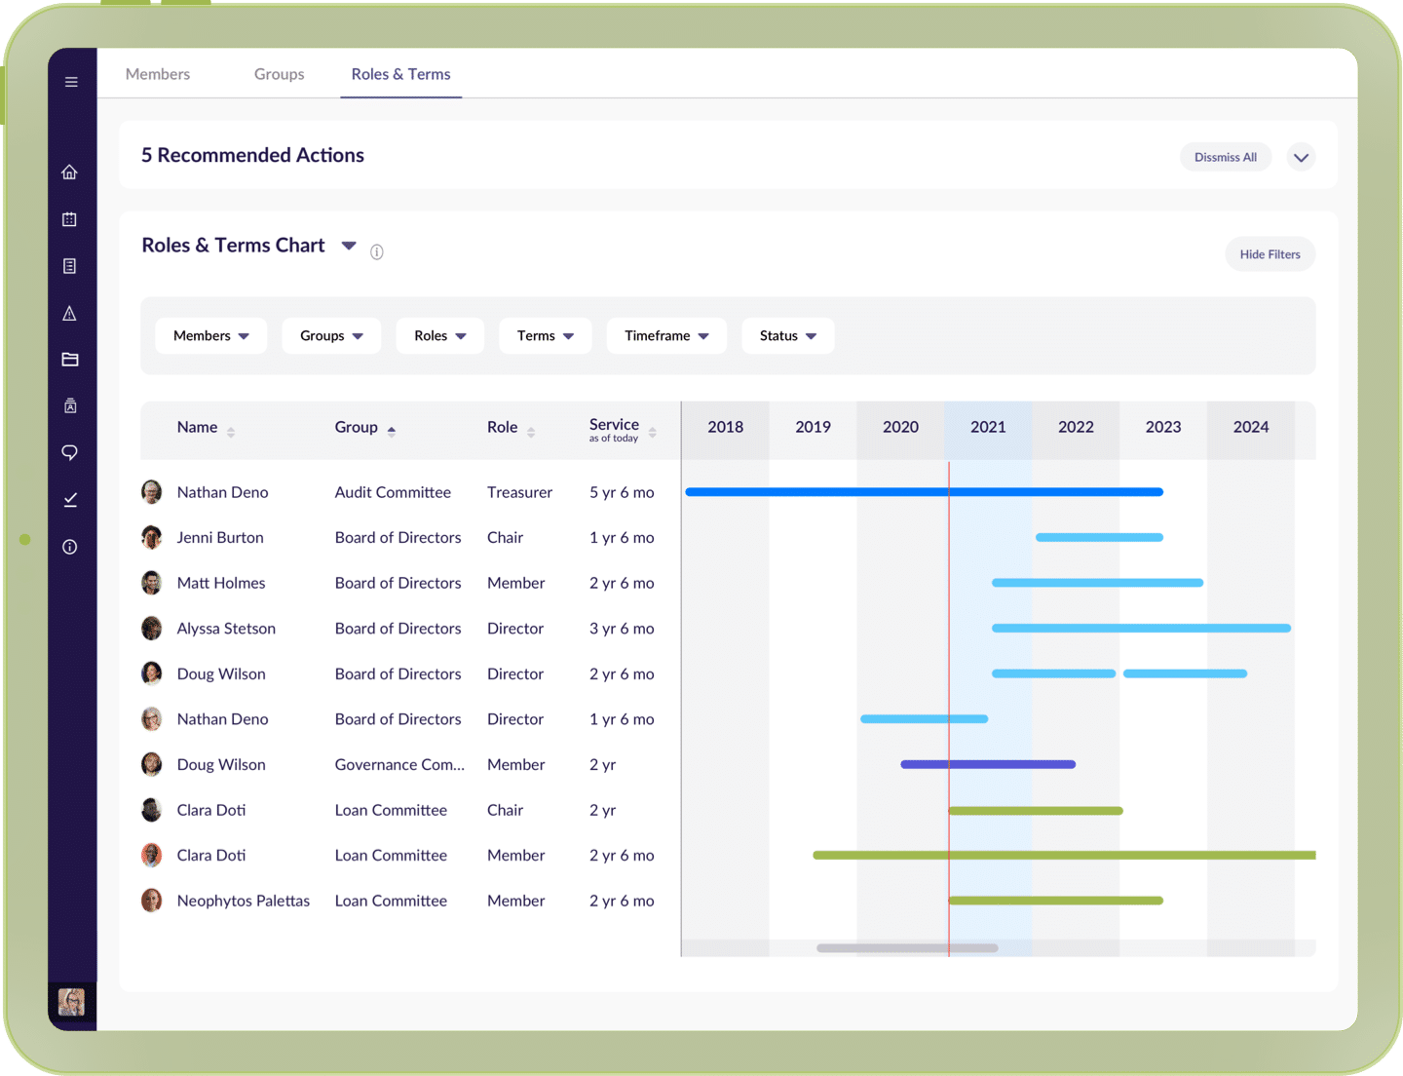Click the Dismiss All button
The height and width of the screenshot is (1076, 1403).
1226,158
